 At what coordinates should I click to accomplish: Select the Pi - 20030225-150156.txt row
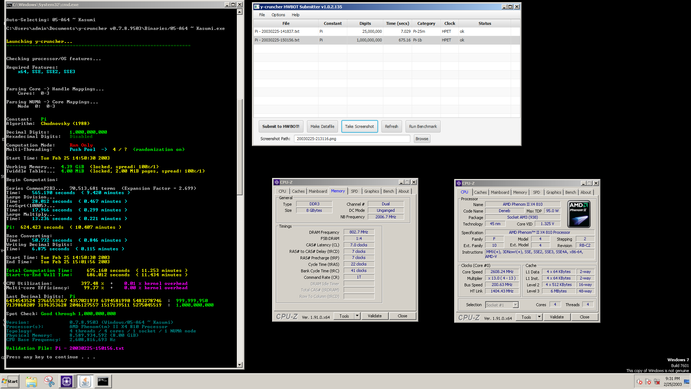coord(387,40)
